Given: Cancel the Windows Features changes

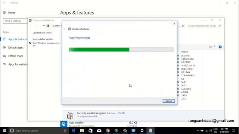Looking at the screenshot, I should [168, 101].
